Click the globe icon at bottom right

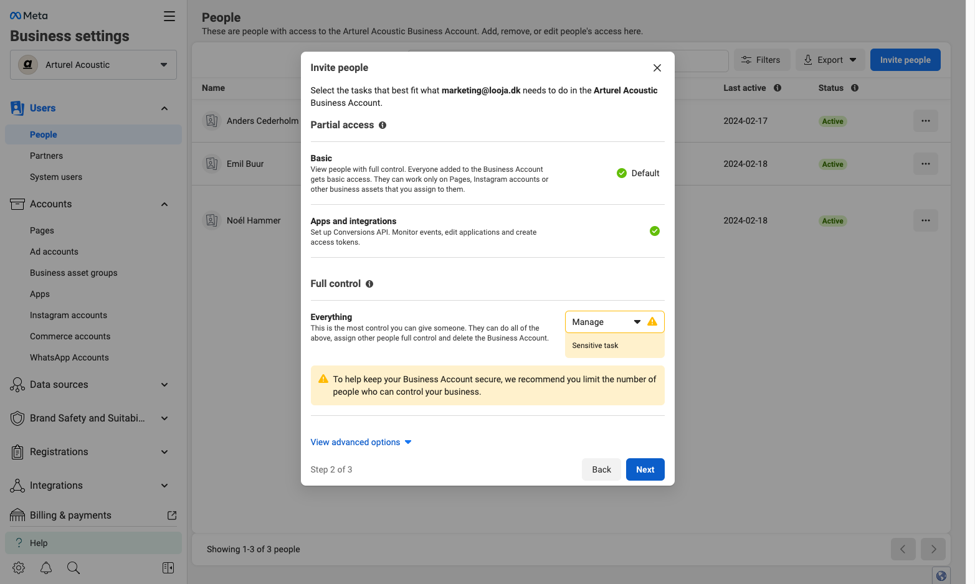941,576
